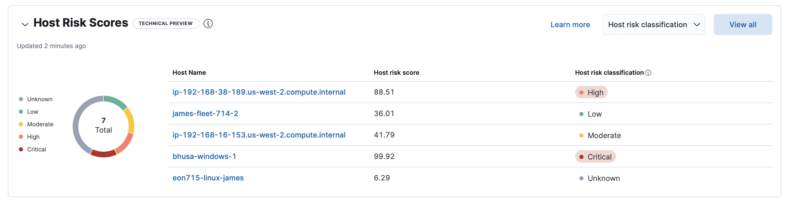The width and height of the screenshot is (789, 205).
Task: Collapse the Host Risk Scores panel
Action: tap(25, 24)
